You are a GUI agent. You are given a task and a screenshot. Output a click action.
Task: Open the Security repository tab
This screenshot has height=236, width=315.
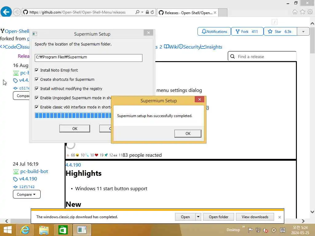tap(189, 47)
